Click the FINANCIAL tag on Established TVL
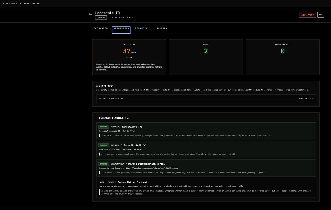 [x=116, y=127]
